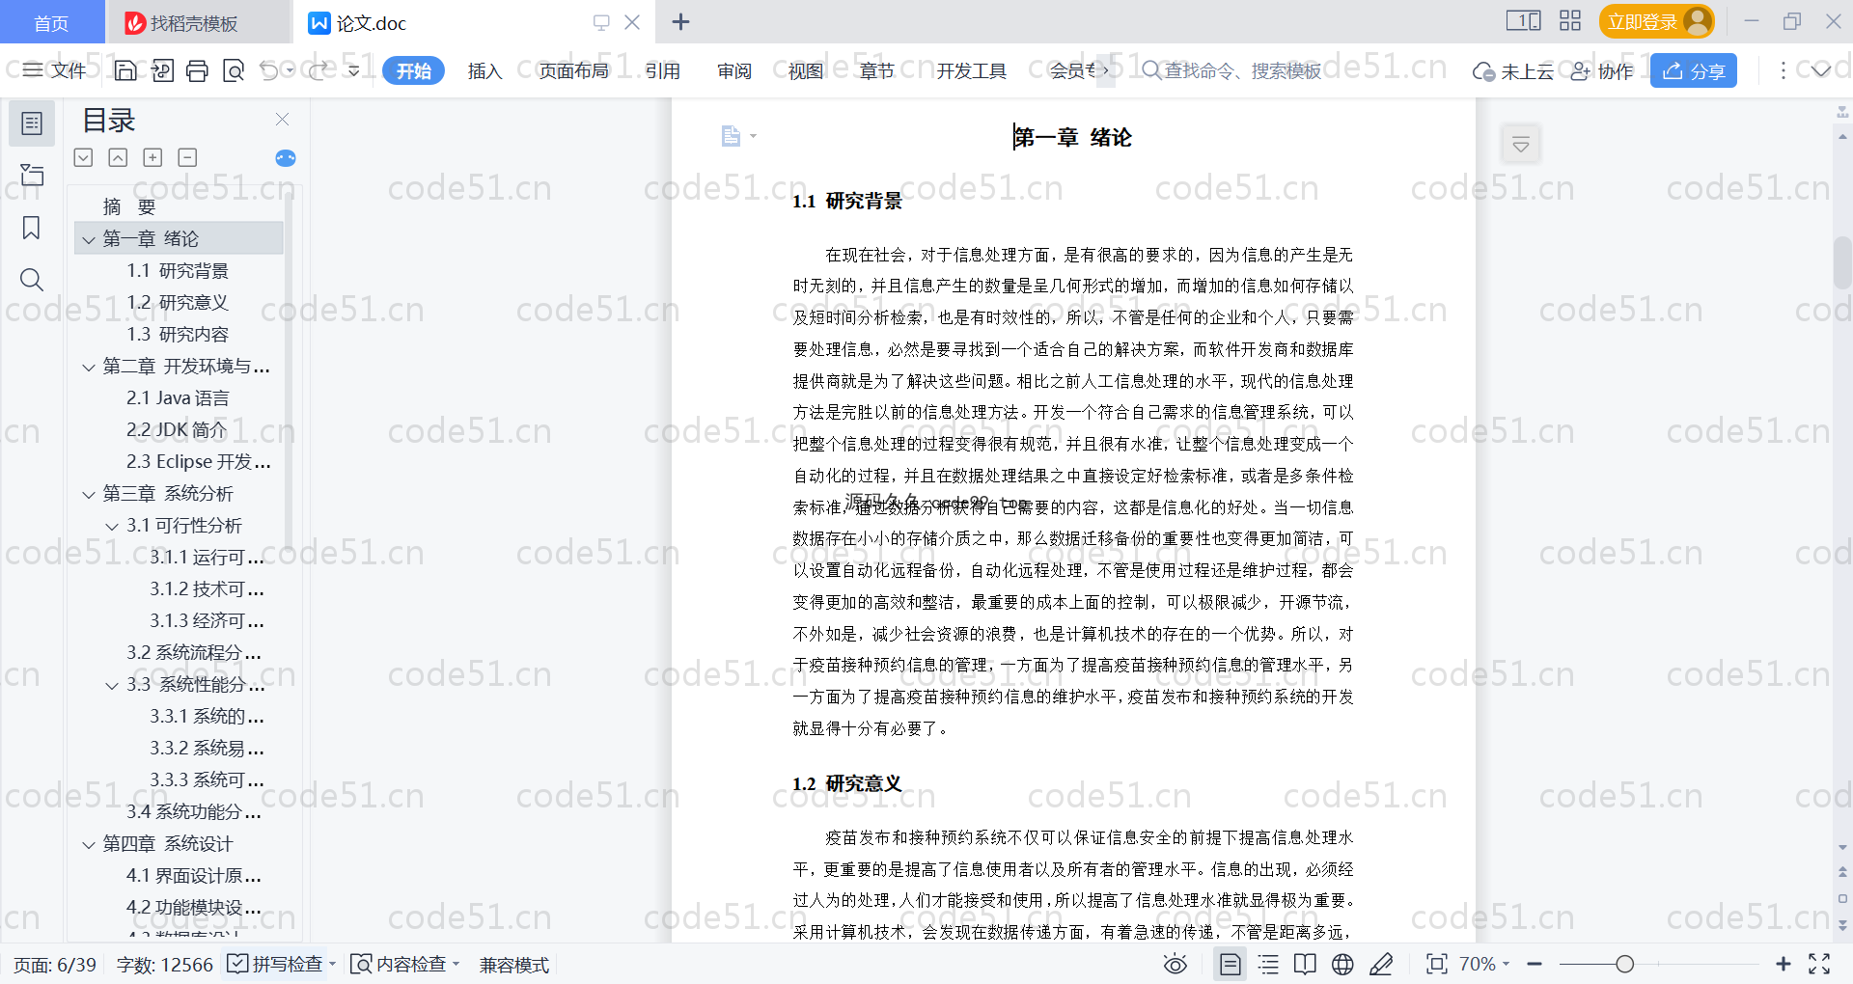Click the Save icon in quick toolbar

[125, 70]
